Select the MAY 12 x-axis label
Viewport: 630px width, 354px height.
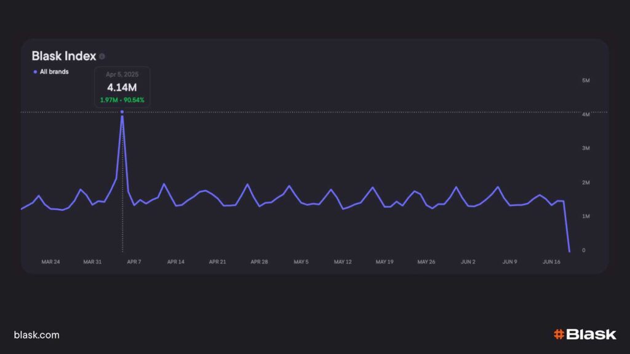tap(343, 262)
